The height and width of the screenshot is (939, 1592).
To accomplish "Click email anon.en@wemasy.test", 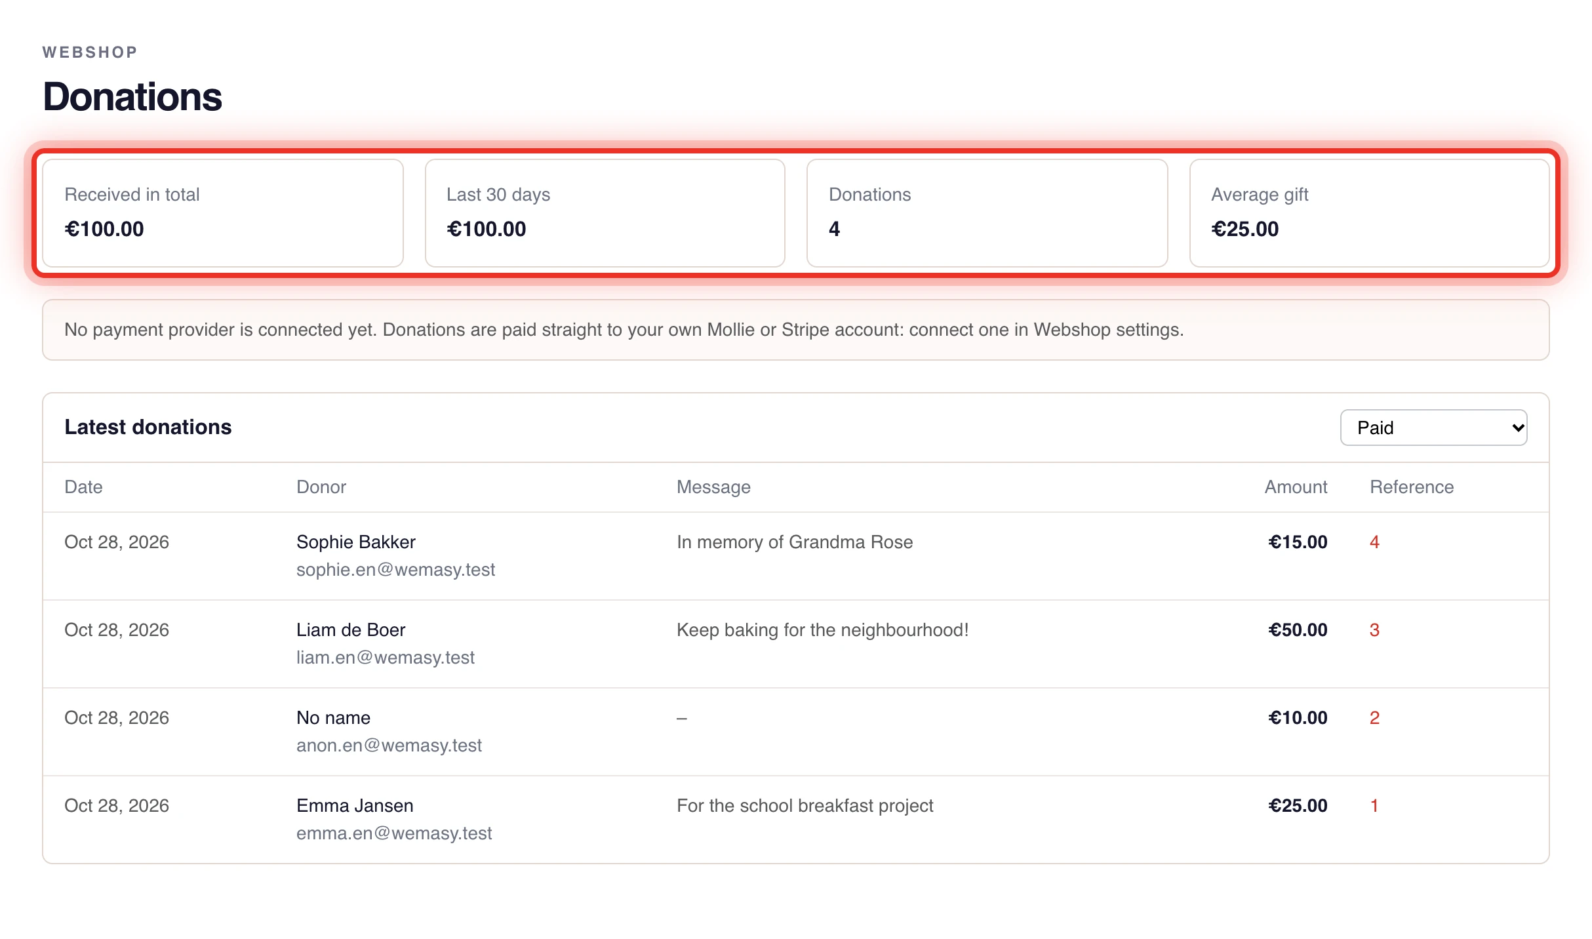I will click(389, 746).
